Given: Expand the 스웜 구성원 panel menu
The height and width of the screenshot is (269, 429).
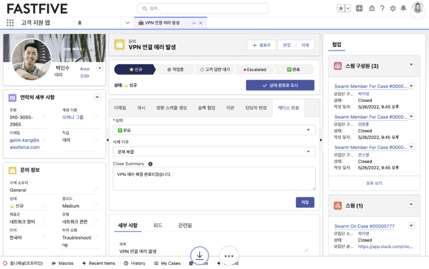Looking at the screenshot, I should 411,65.
